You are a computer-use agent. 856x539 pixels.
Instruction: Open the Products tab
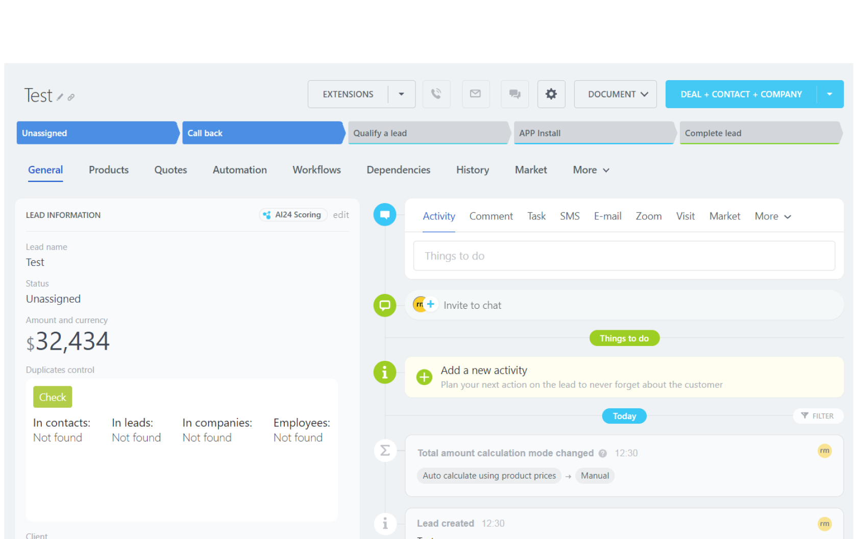coord(109,170)
